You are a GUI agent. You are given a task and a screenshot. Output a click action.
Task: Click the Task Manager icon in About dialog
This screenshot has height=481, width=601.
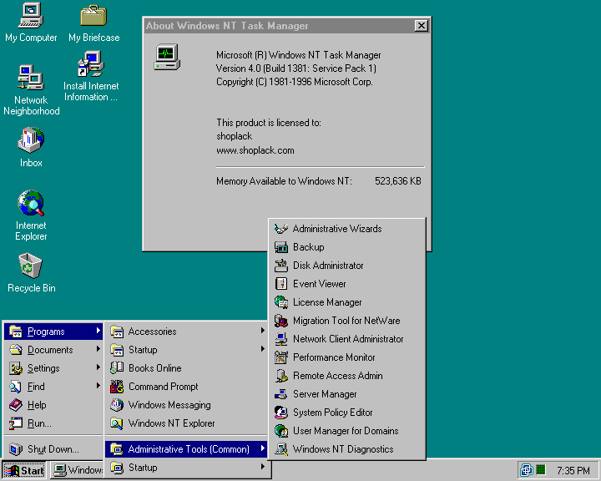coord(167,57)
